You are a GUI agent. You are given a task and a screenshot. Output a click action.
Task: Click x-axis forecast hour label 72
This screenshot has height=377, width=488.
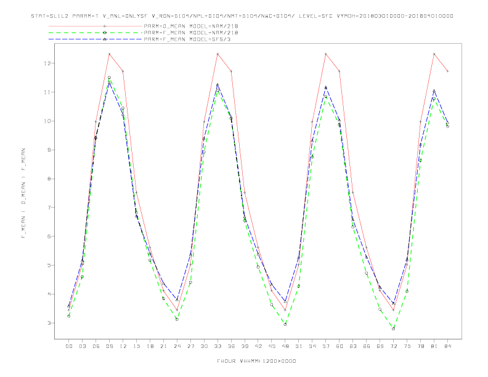(x=393, y=346)
